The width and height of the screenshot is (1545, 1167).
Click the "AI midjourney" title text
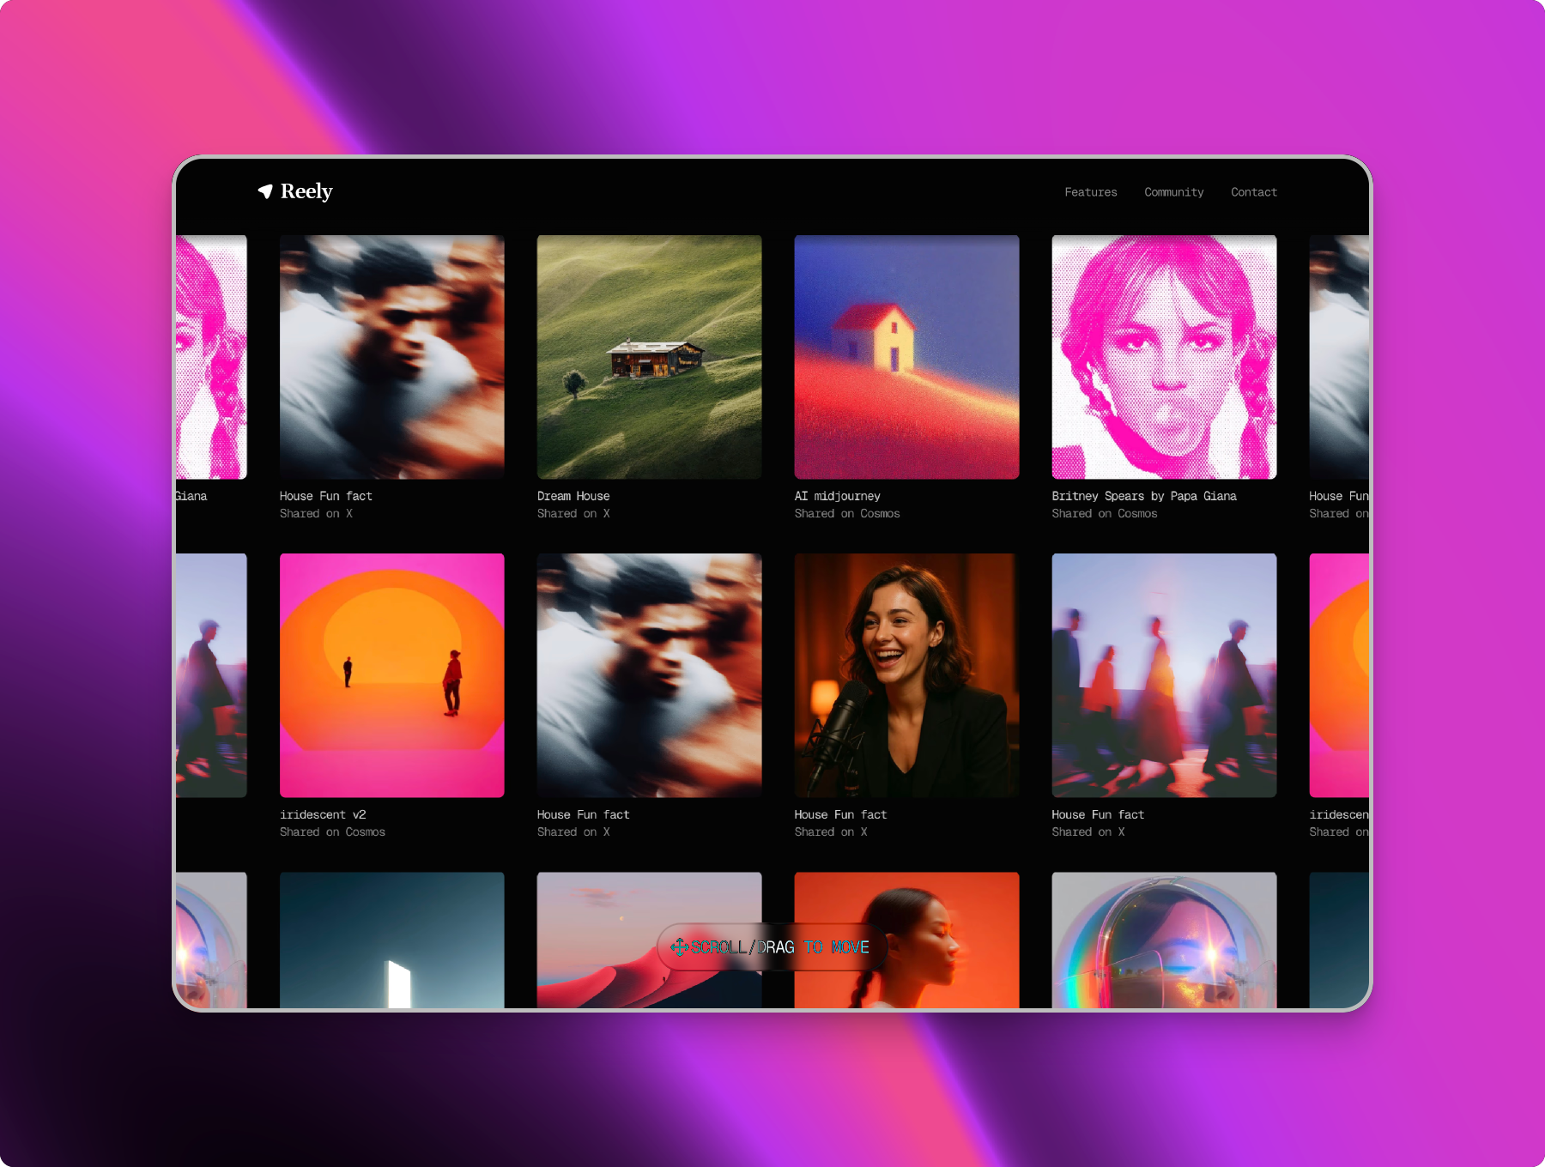(838, 496)
